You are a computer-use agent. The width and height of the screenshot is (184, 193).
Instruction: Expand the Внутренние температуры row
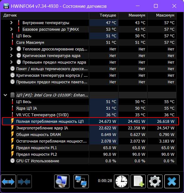point(12,23)
